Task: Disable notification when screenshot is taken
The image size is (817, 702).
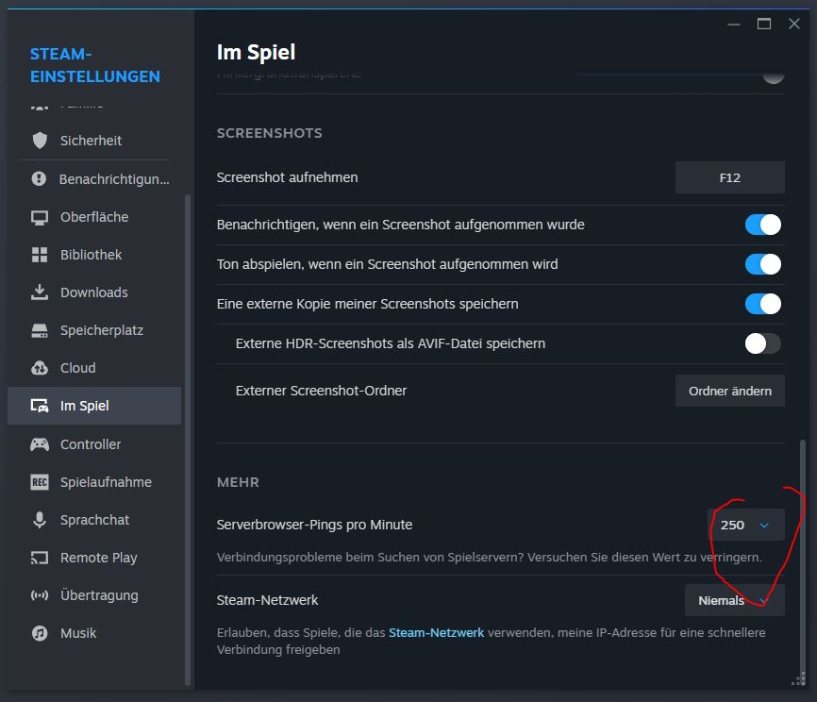Action: (763, 225)
